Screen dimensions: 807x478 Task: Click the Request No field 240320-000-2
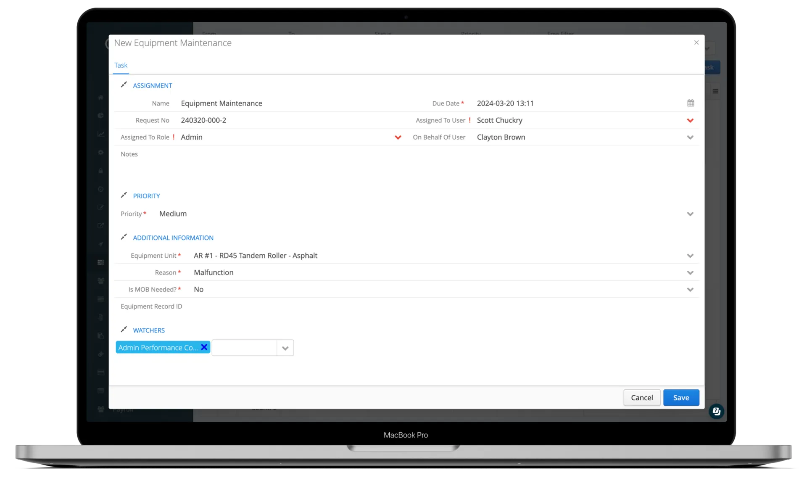point(203,120)
